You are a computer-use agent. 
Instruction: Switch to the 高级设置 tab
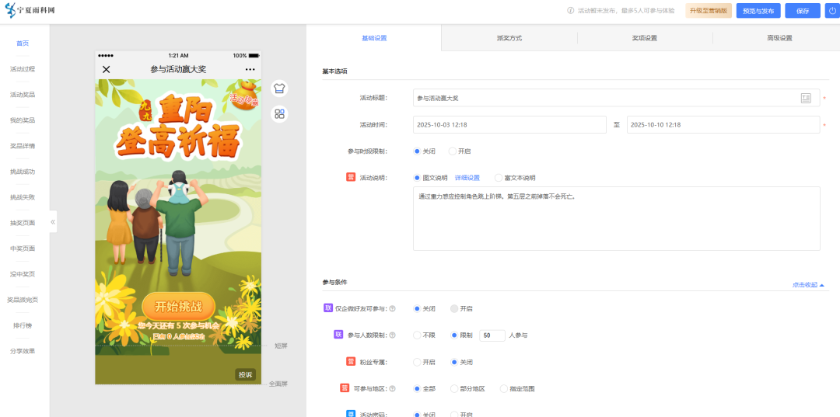[x=779, y=38]
